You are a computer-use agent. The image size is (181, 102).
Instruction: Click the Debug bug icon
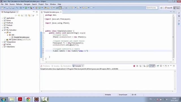pos(21,8)
